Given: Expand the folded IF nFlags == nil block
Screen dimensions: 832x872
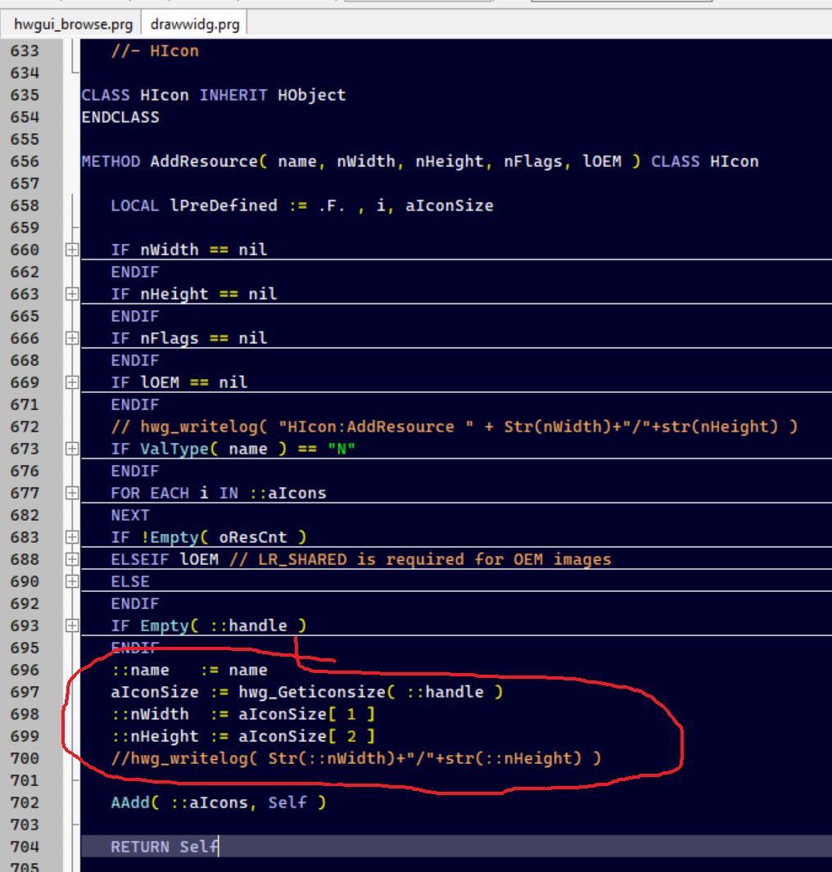Looking at the screenshot, I should 72,338.
